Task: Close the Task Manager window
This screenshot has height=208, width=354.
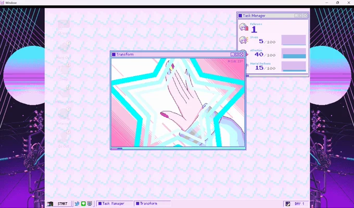Action: click(305, 16)
